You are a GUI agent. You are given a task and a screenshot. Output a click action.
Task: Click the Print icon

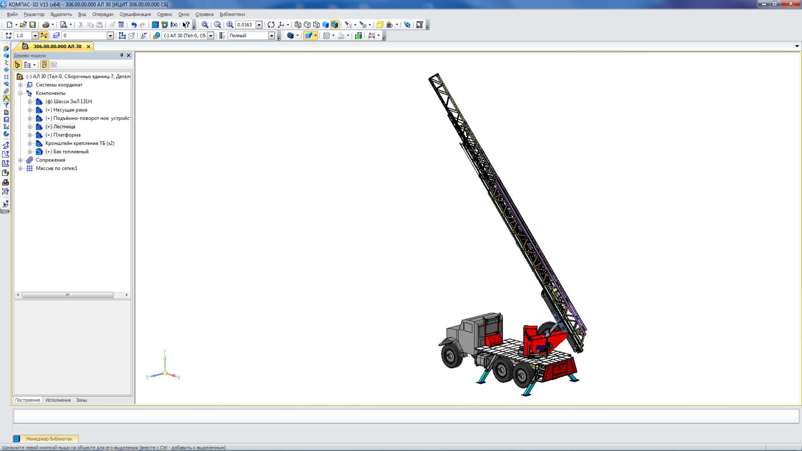coord(46,25)
